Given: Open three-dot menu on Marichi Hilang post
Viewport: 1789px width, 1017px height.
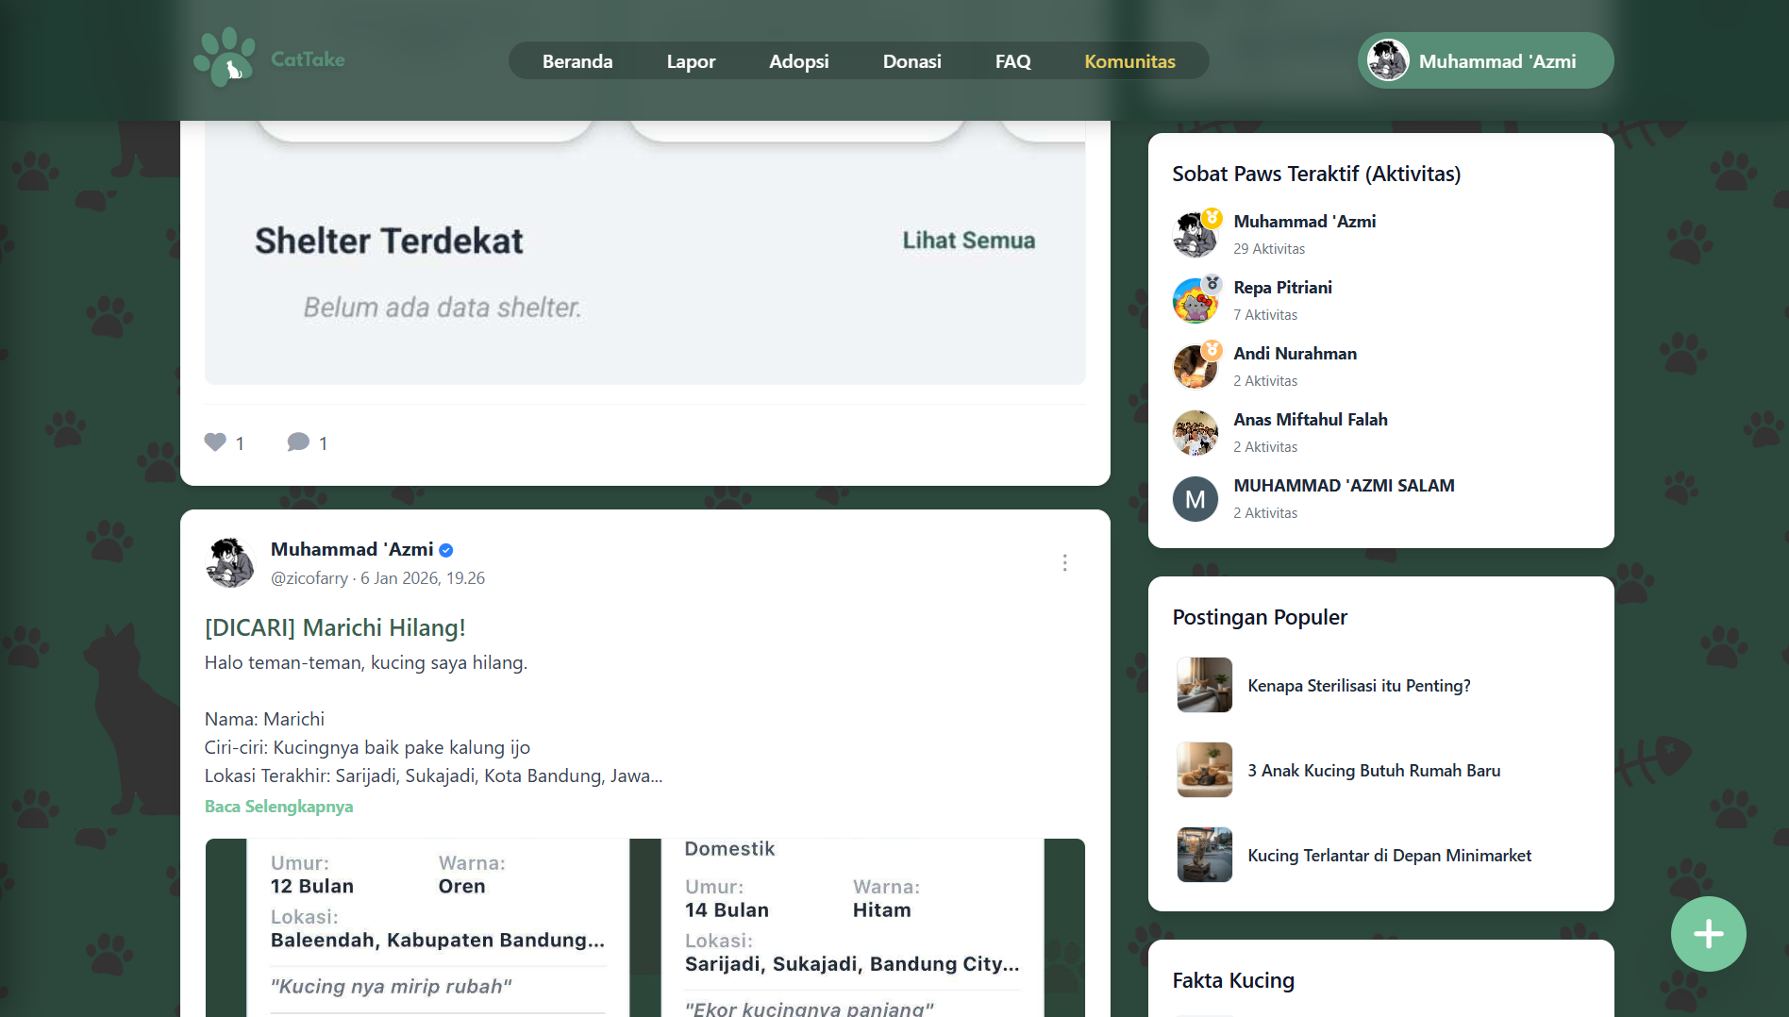Looking at the screenshot, I should pyautogui.click(x=1064, y=563).
